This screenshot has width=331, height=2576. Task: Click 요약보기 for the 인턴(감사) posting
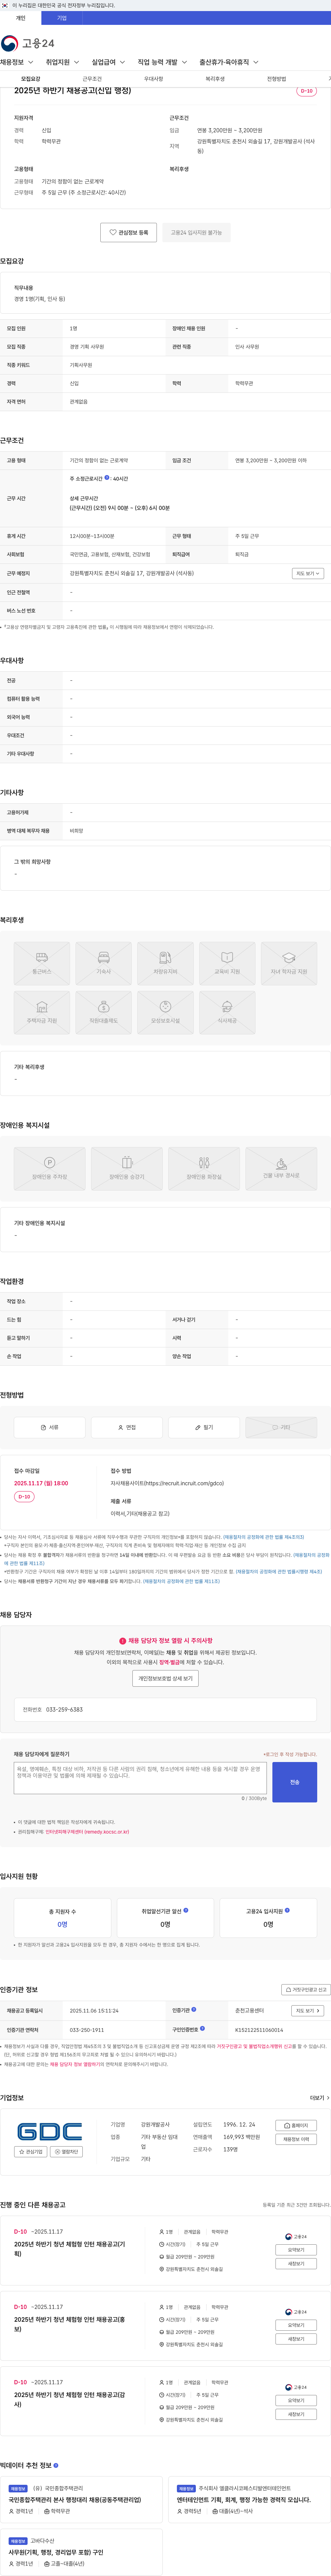point(296,2400)
